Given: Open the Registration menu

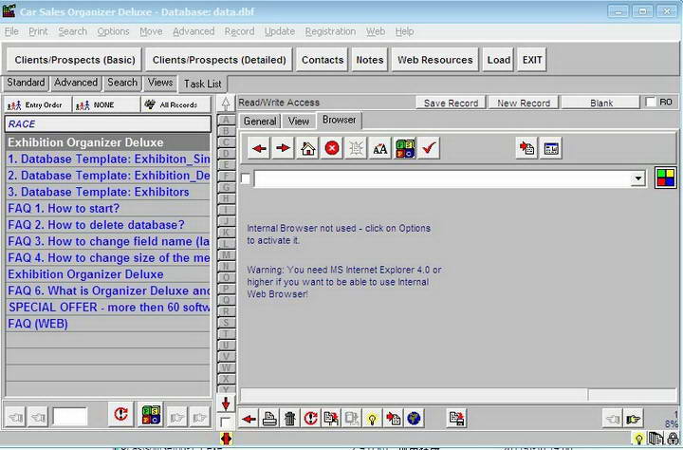Looking at the screenshot, I should [330, 31].
